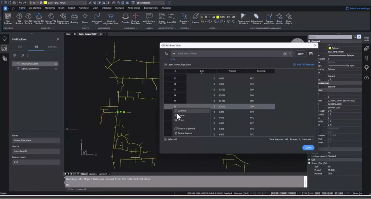Toggle visibility of Sewer_Structures layer

[x=56, y=69]
